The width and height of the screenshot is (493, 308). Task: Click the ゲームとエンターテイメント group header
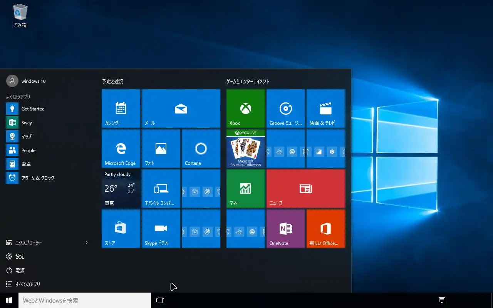248,82
